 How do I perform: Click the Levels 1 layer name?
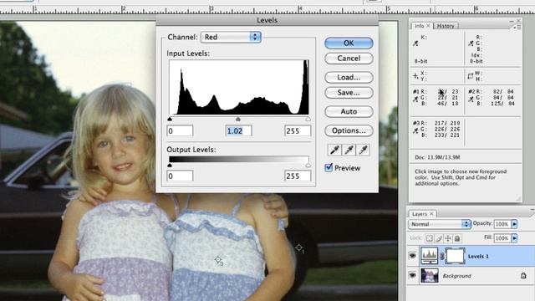[x=478, y=257]
